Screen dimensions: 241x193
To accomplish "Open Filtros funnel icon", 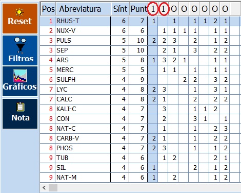I will pyautogui.click(x=20, y=50).
